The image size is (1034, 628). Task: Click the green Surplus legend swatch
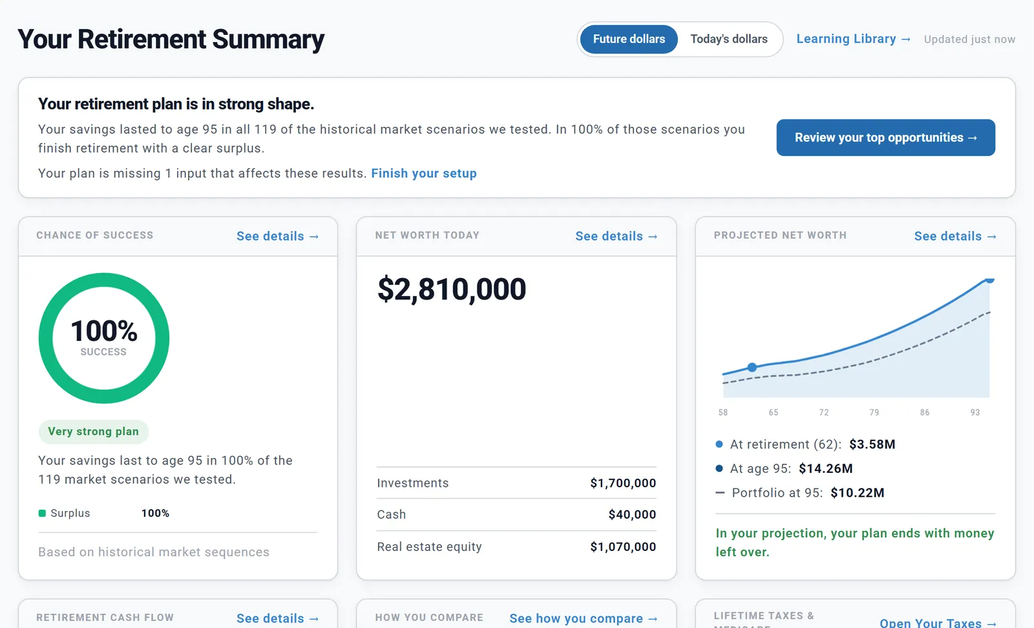42,514
